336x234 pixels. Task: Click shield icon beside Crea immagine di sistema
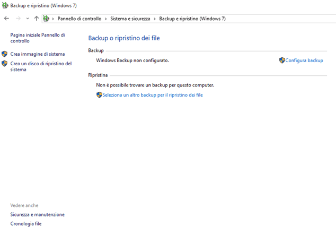[4, 54]
